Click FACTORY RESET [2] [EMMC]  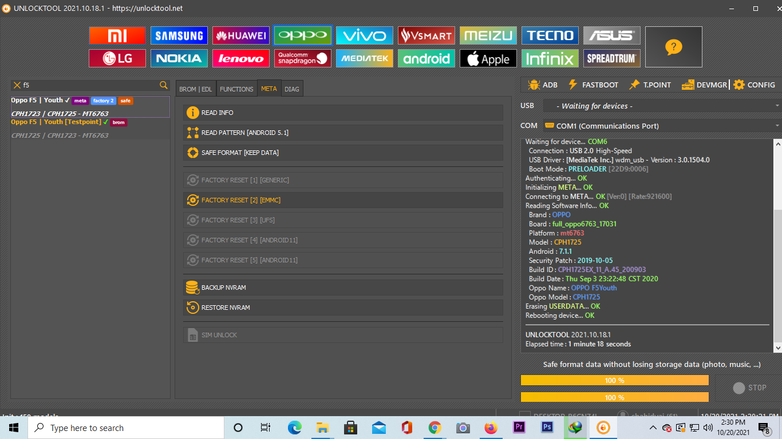(343, 200)
